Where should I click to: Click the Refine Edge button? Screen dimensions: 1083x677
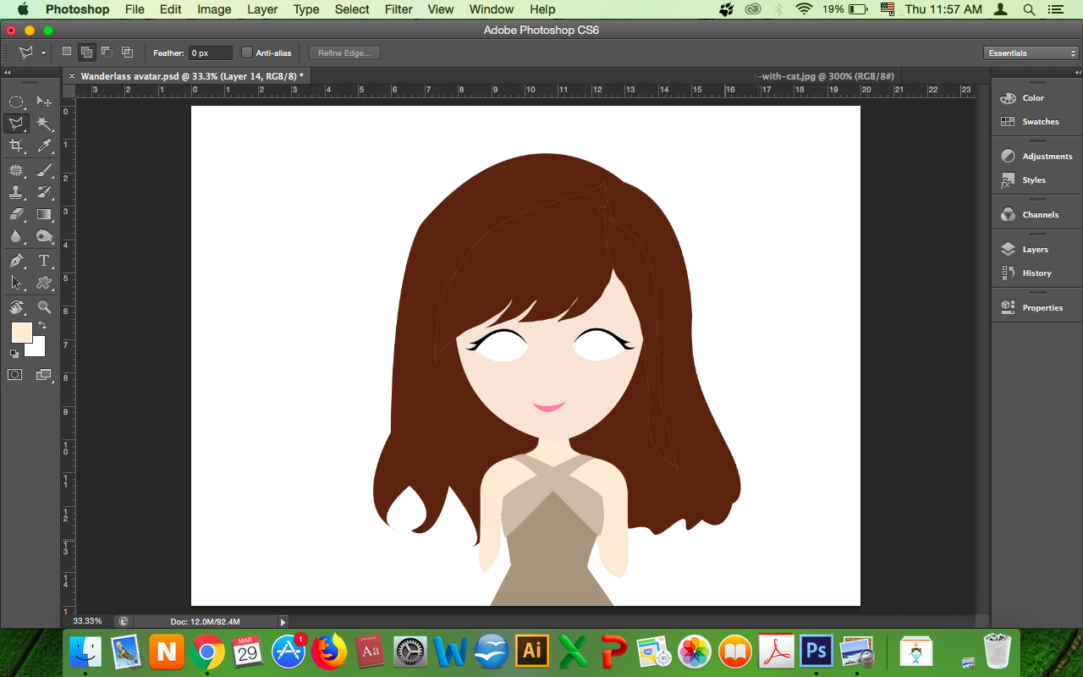[344, 52]
